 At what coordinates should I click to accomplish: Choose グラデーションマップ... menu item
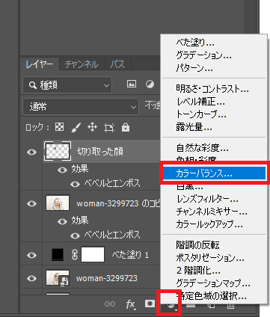214,283
